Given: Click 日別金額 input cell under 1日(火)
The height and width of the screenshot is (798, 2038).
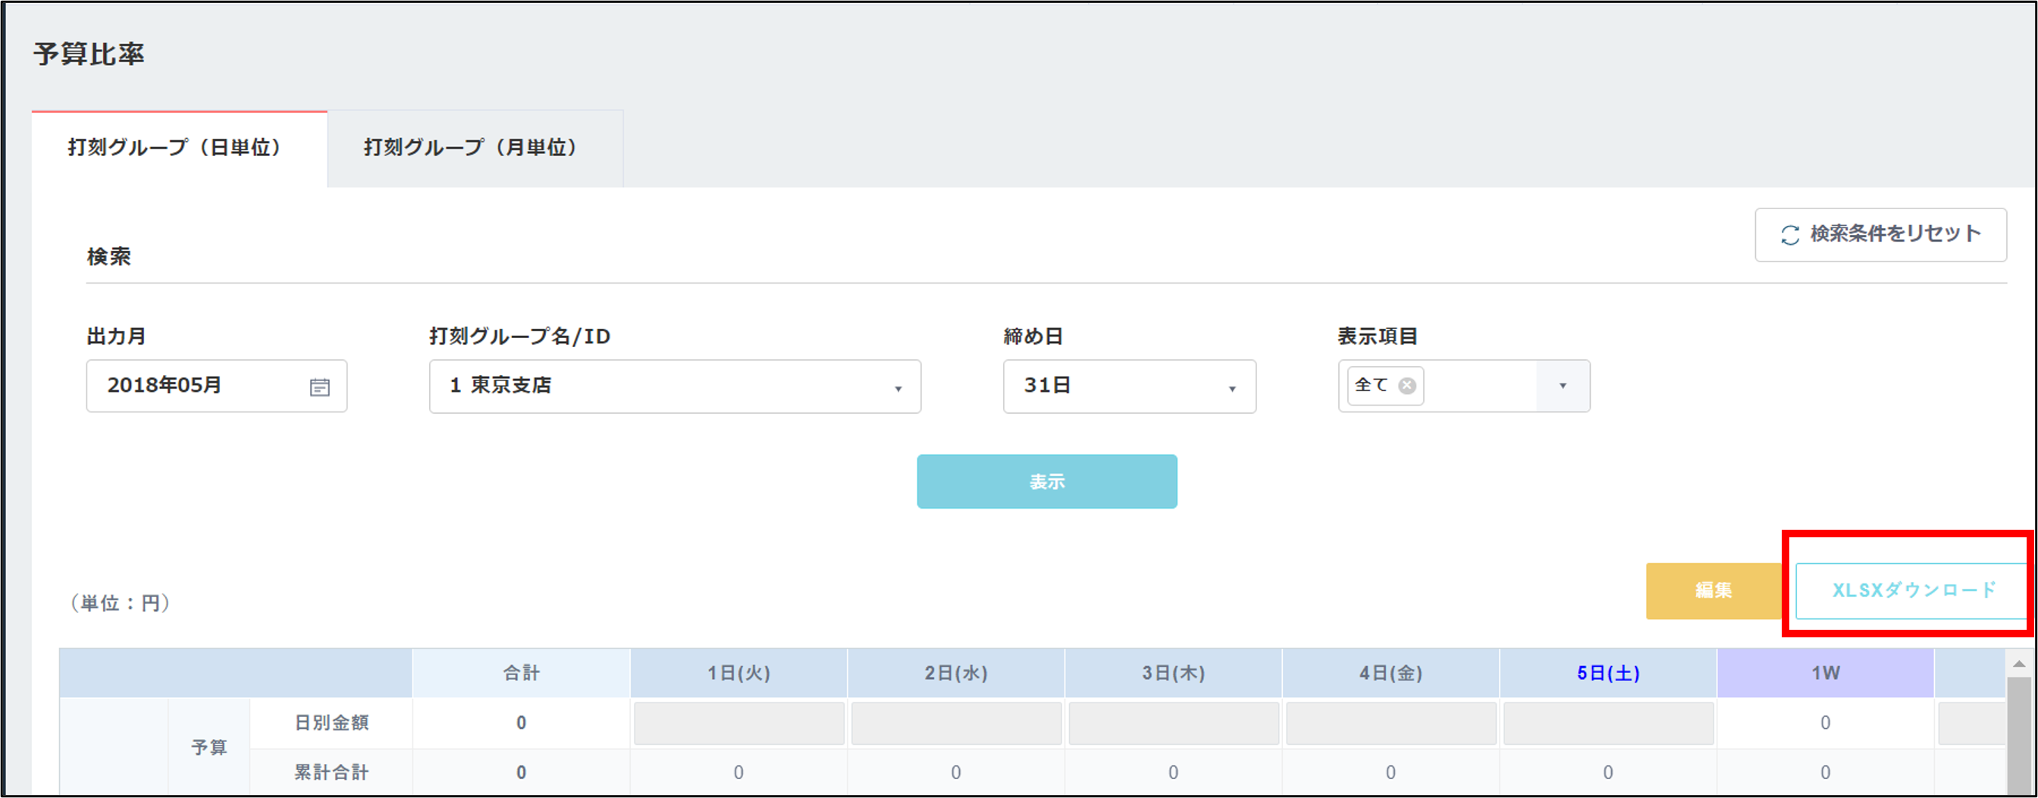Looking at the screenshot, I should pos(738,723).
